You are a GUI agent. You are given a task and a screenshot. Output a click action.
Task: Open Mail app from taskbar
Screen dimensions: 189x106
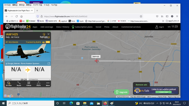click(92, 103)
